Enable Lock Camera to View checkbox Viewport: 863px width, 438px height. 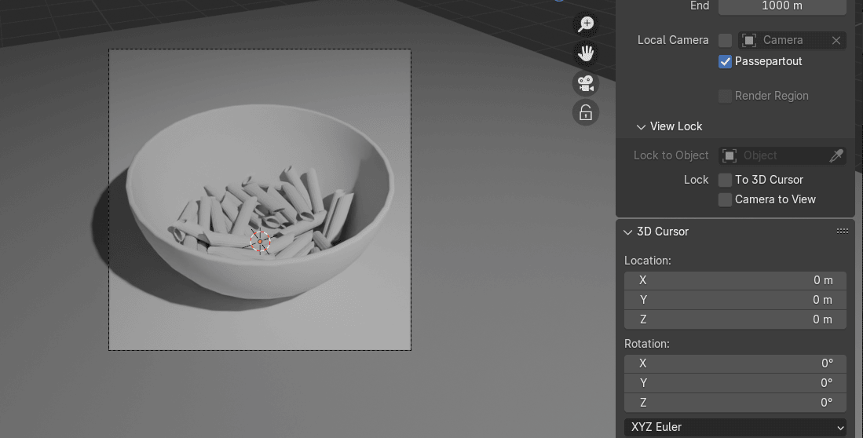726,199
